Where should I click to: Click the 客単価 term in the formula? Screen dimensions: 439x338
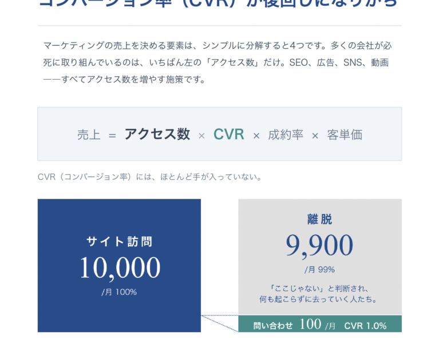[x=345, y=135]
